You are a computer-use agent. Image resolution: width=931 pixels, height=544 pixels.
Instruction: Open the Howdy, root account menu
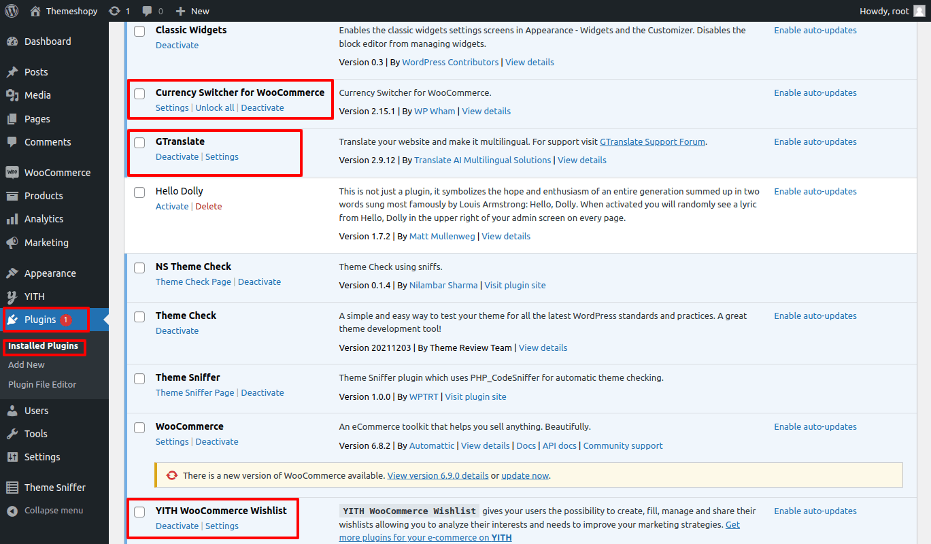(x=883, y=11)
